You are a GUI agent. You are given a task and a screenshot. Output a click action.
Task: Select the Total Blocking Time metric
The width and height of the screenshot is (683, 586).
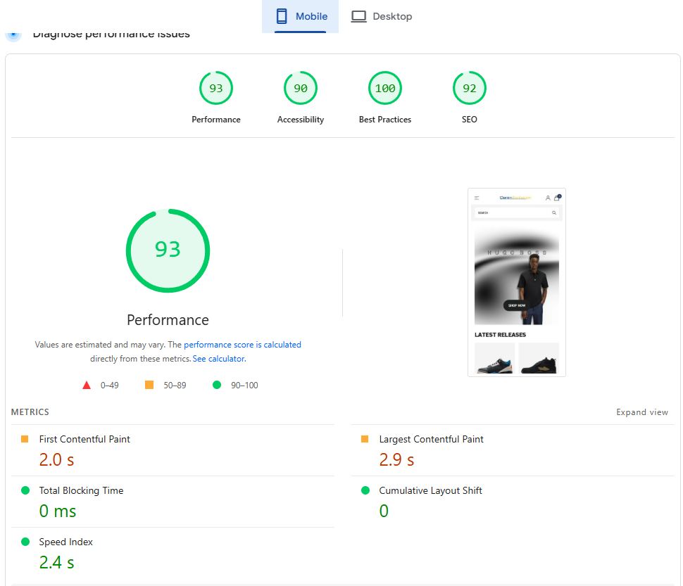coord(81,490)
